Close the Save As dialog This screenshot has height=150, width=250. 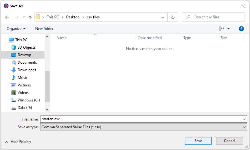click(x=243, y=6)
